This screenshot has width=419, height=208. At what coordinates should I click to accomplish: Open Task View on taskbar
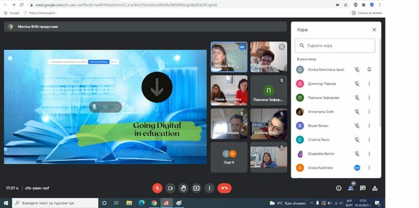[116, 203]
